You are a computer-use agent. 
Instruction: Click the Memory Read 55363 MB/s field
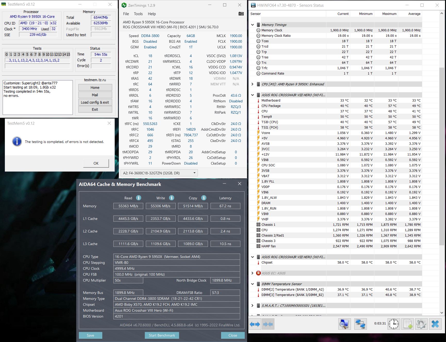(x=128, y=206)
